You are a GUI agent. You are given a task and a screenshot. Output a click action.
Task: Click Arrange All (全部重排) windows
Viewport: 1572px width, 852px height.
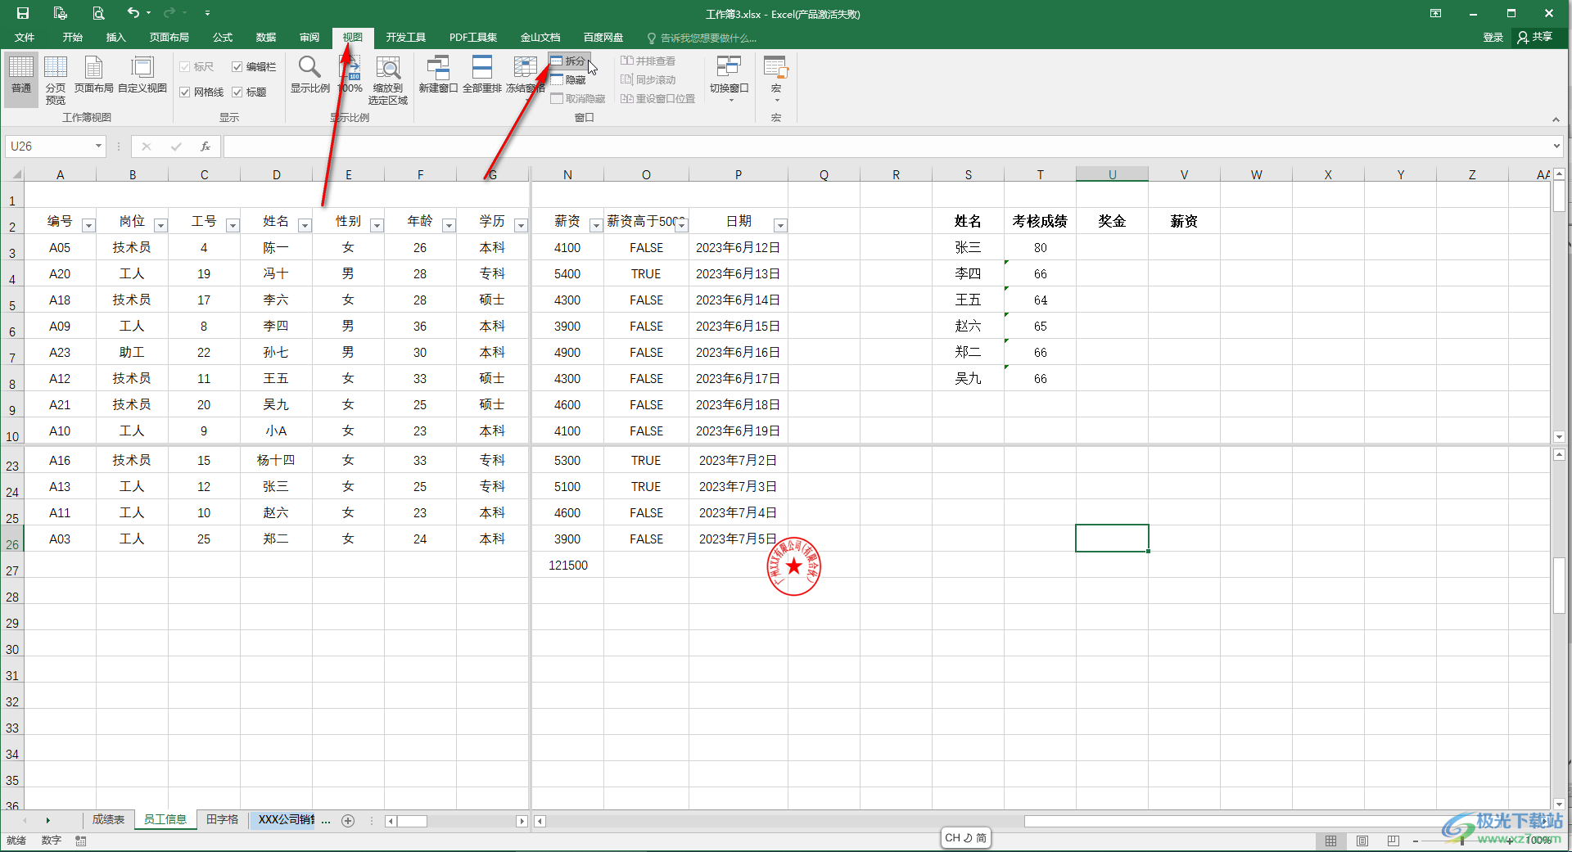482,74
